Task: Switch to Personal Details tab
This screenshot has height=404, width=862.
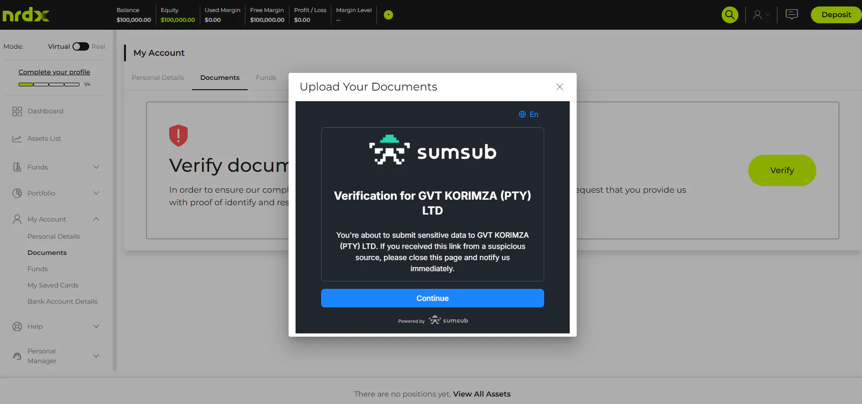Action: [158, 78]
